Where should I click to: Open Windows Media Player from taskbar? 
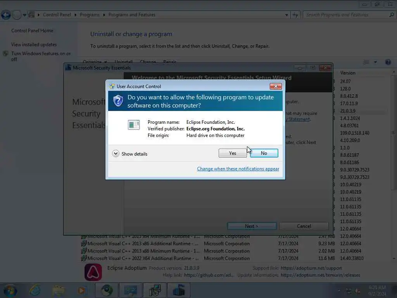tap(82, 290)
